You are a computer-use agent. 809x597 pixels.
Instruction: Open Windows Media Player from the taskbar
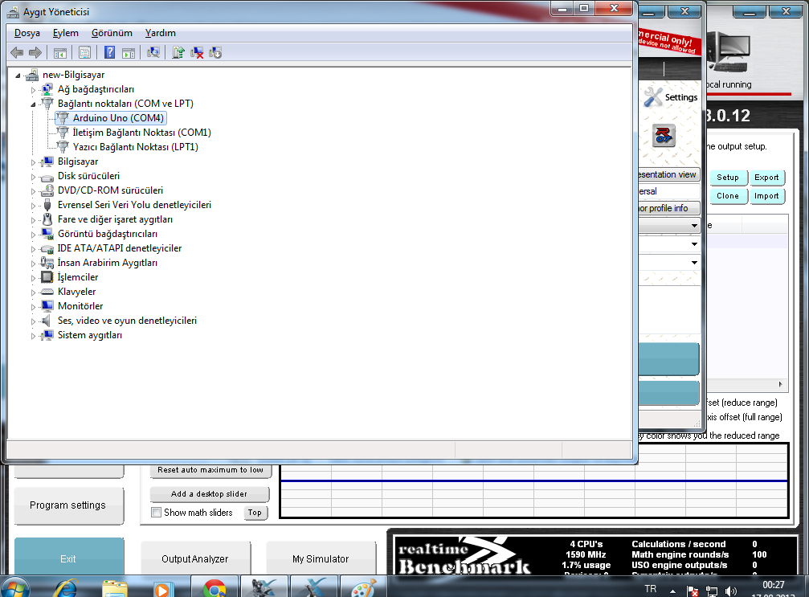point(162,588)
